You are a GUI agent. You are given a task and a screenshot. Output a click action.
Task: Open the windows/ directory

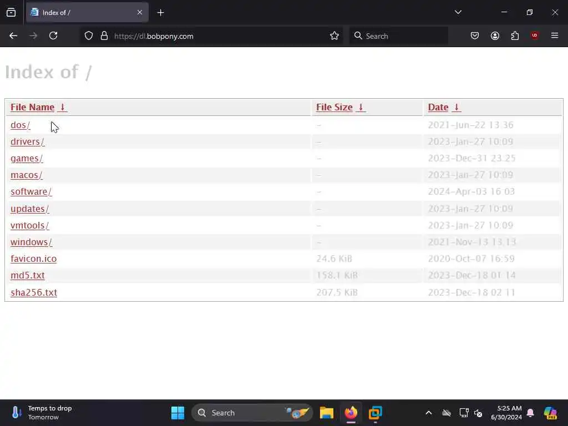pyautogui.click(x=31, y=242)
